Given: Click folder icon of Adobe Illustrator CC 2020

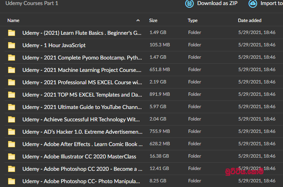Looking at the screenshot, I should 12,156.
